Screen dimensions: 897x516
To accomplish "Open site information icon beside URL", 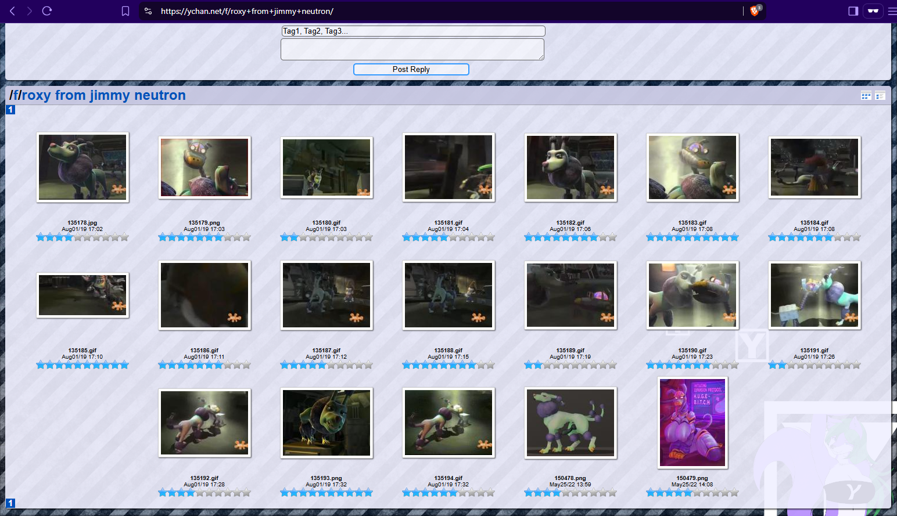I will (148, 11).
